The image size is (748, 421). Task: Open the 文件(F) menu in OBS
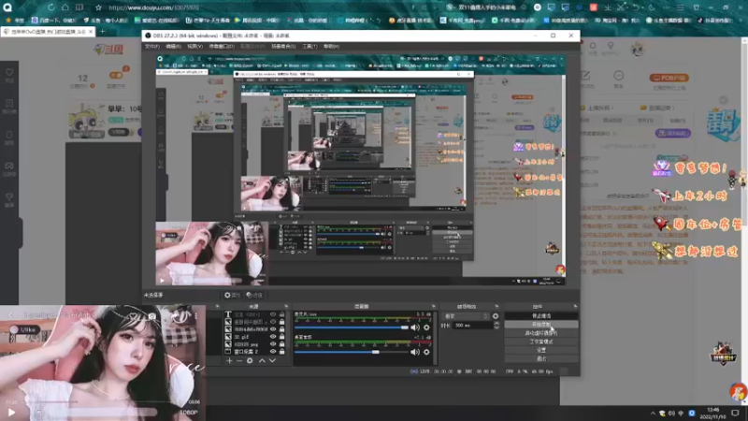pyautogui.click(x=152, y=46)
